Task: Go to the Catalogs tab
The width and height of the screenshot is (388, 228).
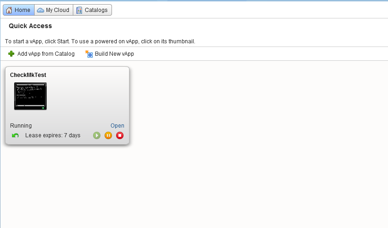Action: click(x=92, y=10)
